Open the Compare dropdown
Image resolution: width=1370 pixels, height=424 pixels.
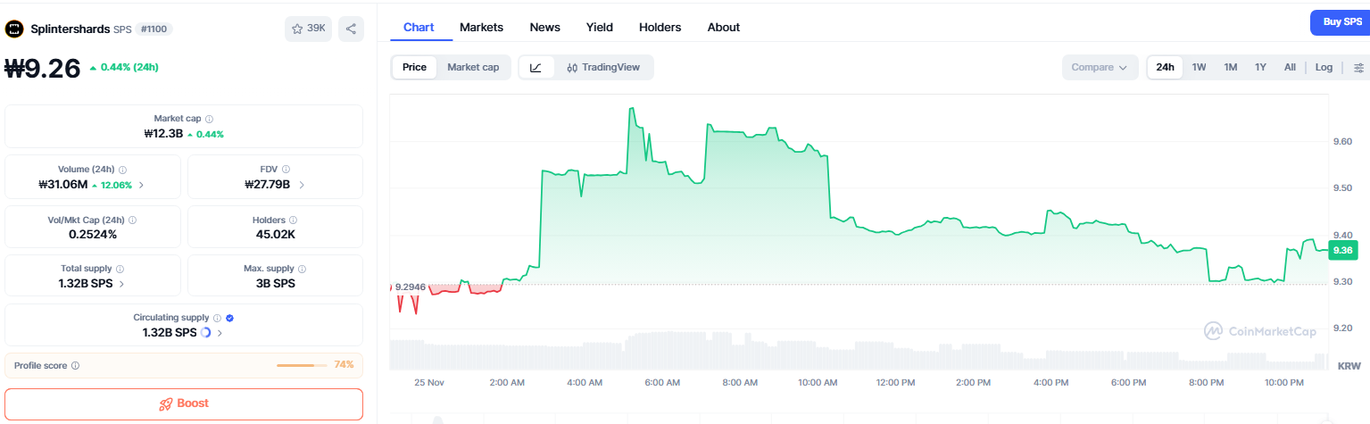tap(1100, 67)
